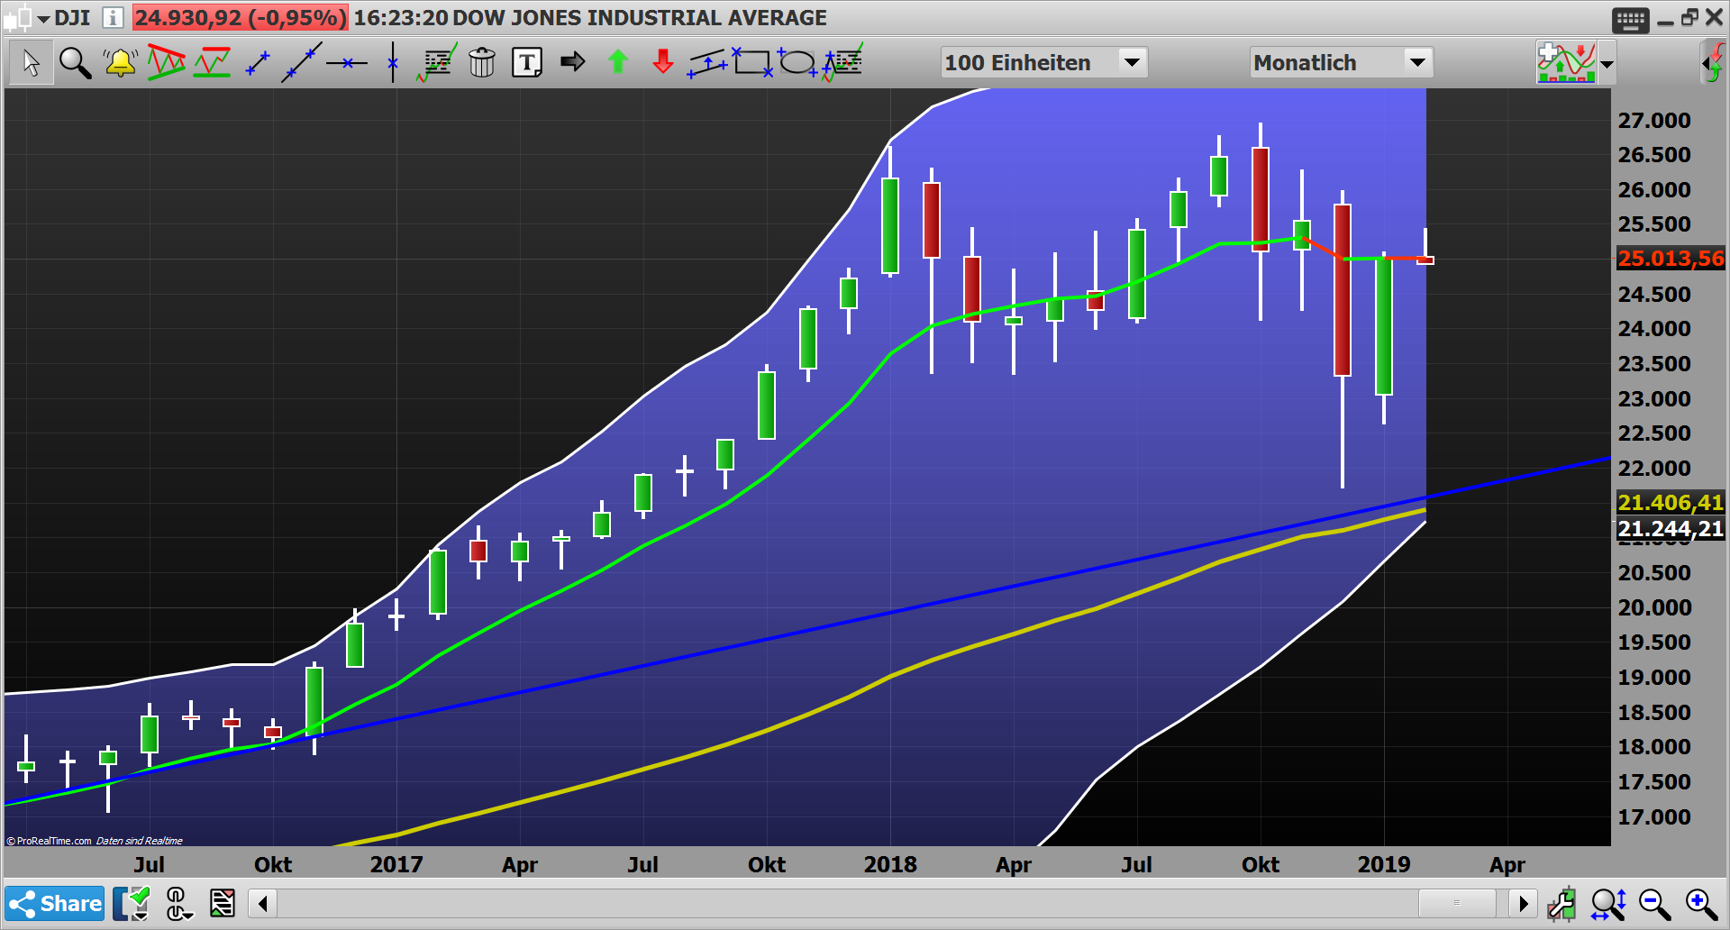Image resolution: width=1730 pixels, height=930 pixels.
Task: Click the 24.930,92 (-0,95%) quote field
Action: point(241,18)
